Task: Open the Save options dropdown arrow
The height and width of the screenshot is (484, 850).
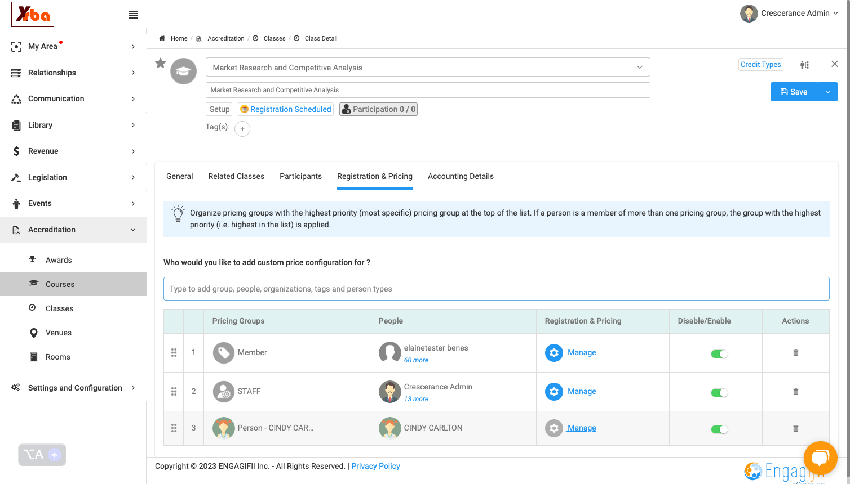Action: 828,92
